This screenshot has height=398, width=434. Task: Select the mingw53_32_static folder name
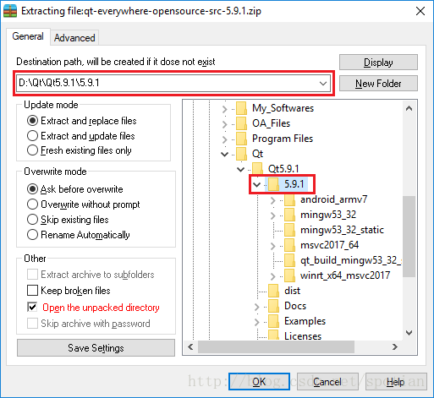tap(342, 230)
